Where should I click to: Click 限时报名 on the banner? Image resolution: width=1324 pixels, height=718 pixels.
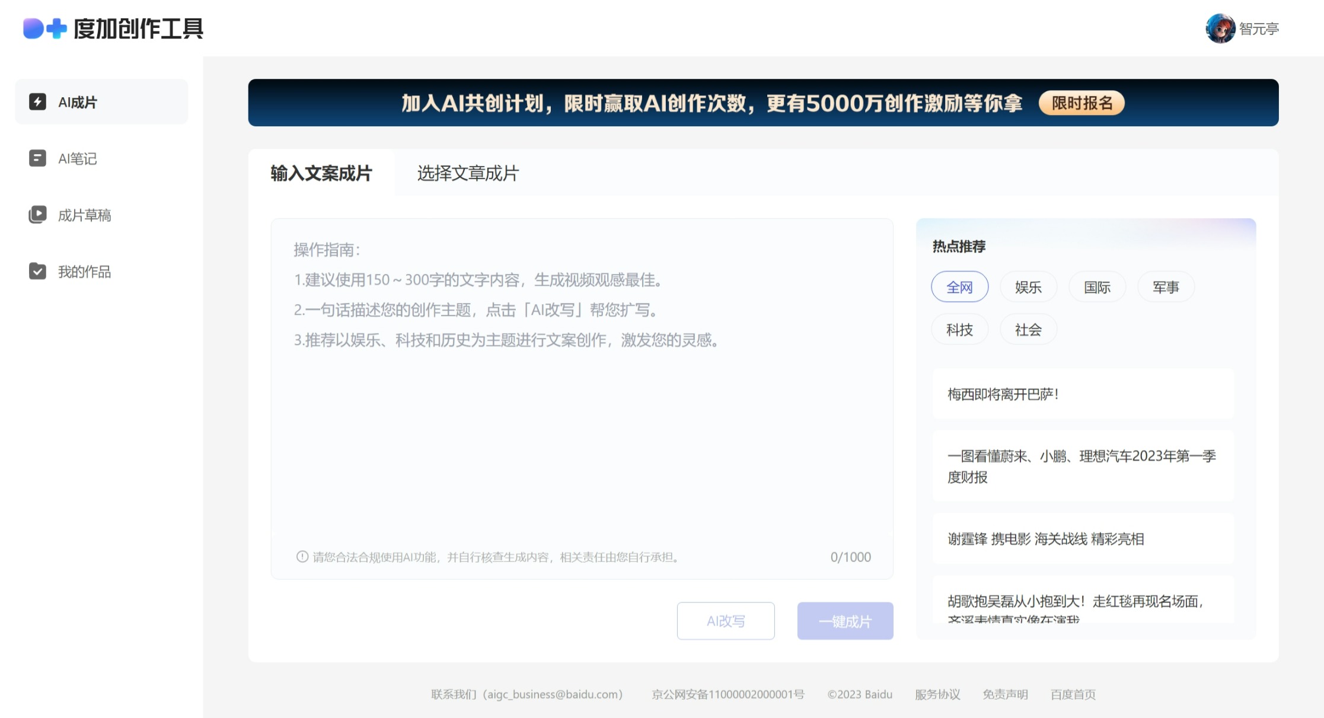pyautogui.click(x=1081, y=103)
